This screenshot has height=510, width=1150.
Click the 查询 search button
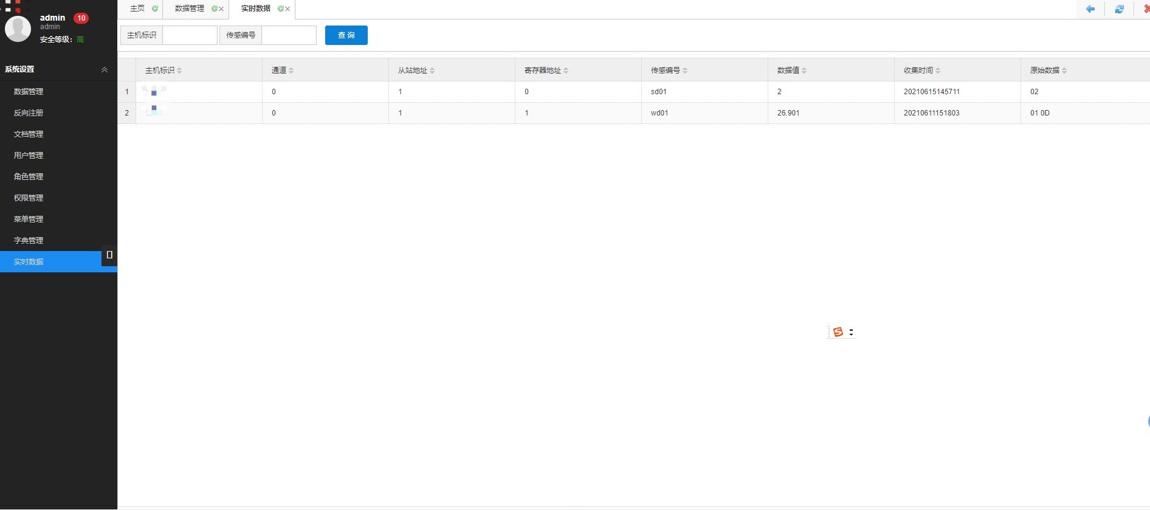click(x=346, y=35)
